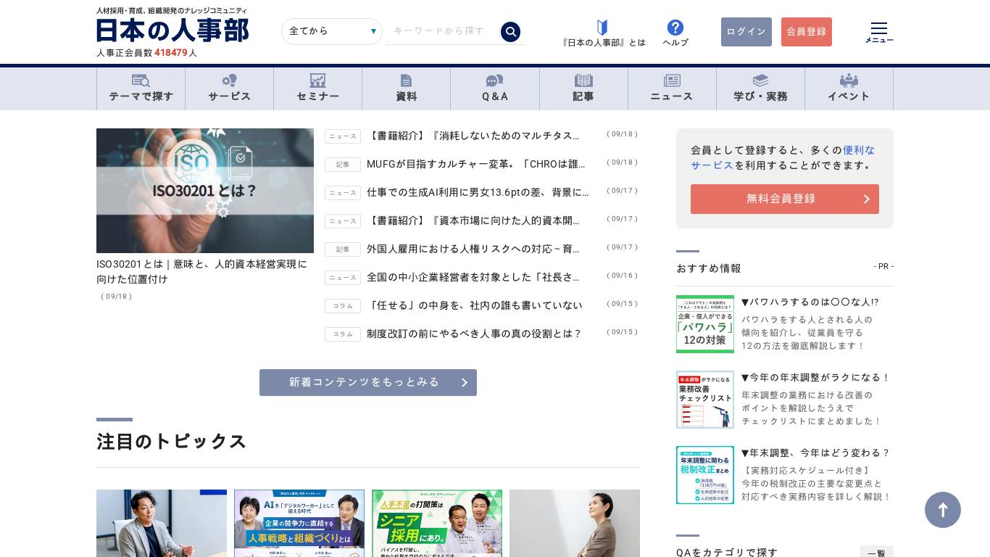Viewport: 990px width, 557px height.
Task: Open 全国の中小企業経営者を対象とした link
Action: coord(473,277)
